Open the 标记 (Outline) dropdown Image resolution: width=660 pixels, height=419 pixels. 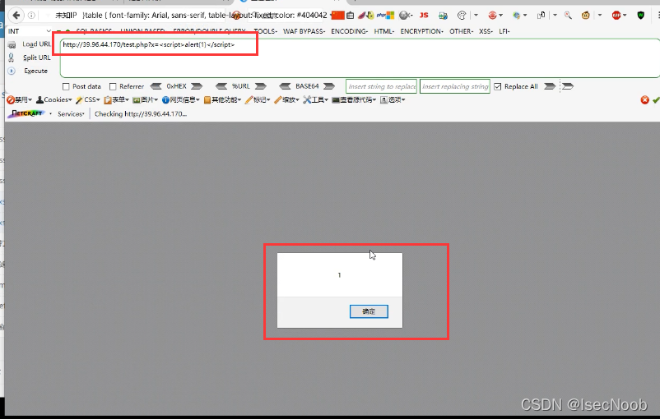click(x=258, y=100)
